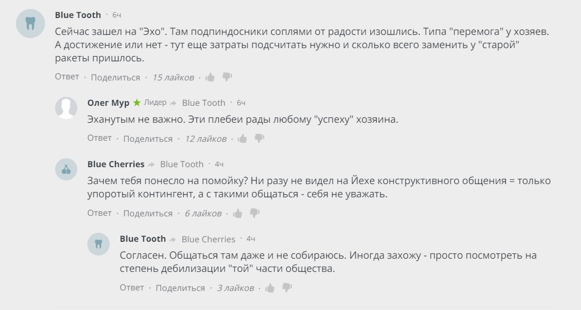Like Blue Tooth's top comment with thumbs up

click(210, 77)
